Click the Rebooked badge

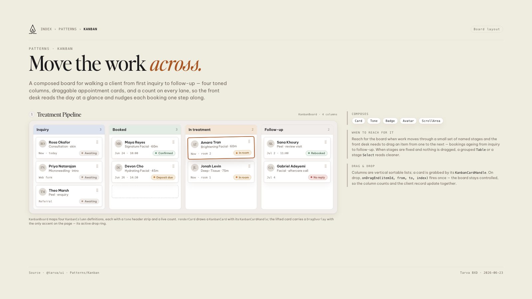(317, 153)
